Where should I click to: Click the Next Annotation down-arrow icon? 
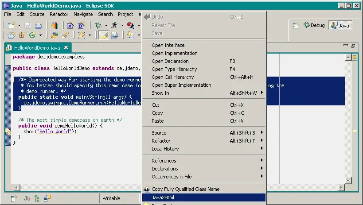coord(130,35)
